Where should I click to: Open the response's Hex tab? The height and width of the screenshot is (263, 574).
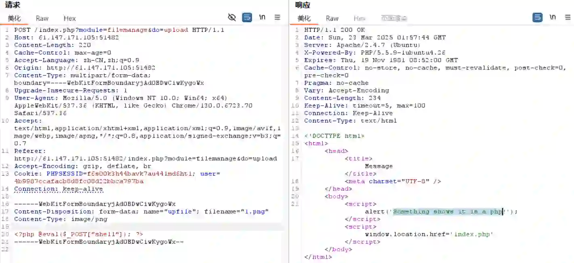point(359,18)
